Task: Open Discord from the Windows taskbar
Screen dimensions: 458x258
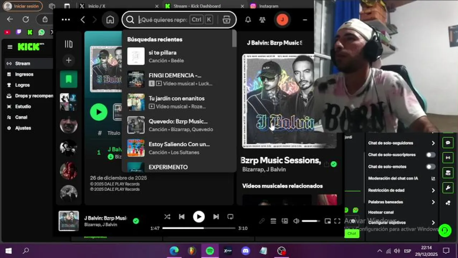Action: coord(246,250)
